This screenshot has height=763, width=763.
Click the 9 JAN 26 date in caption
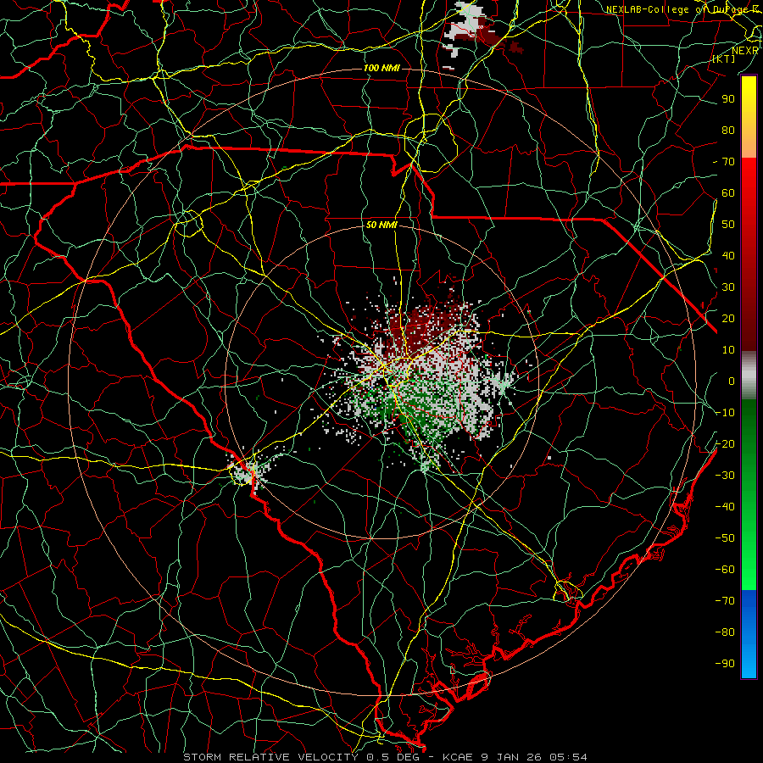tap(512, 757)
